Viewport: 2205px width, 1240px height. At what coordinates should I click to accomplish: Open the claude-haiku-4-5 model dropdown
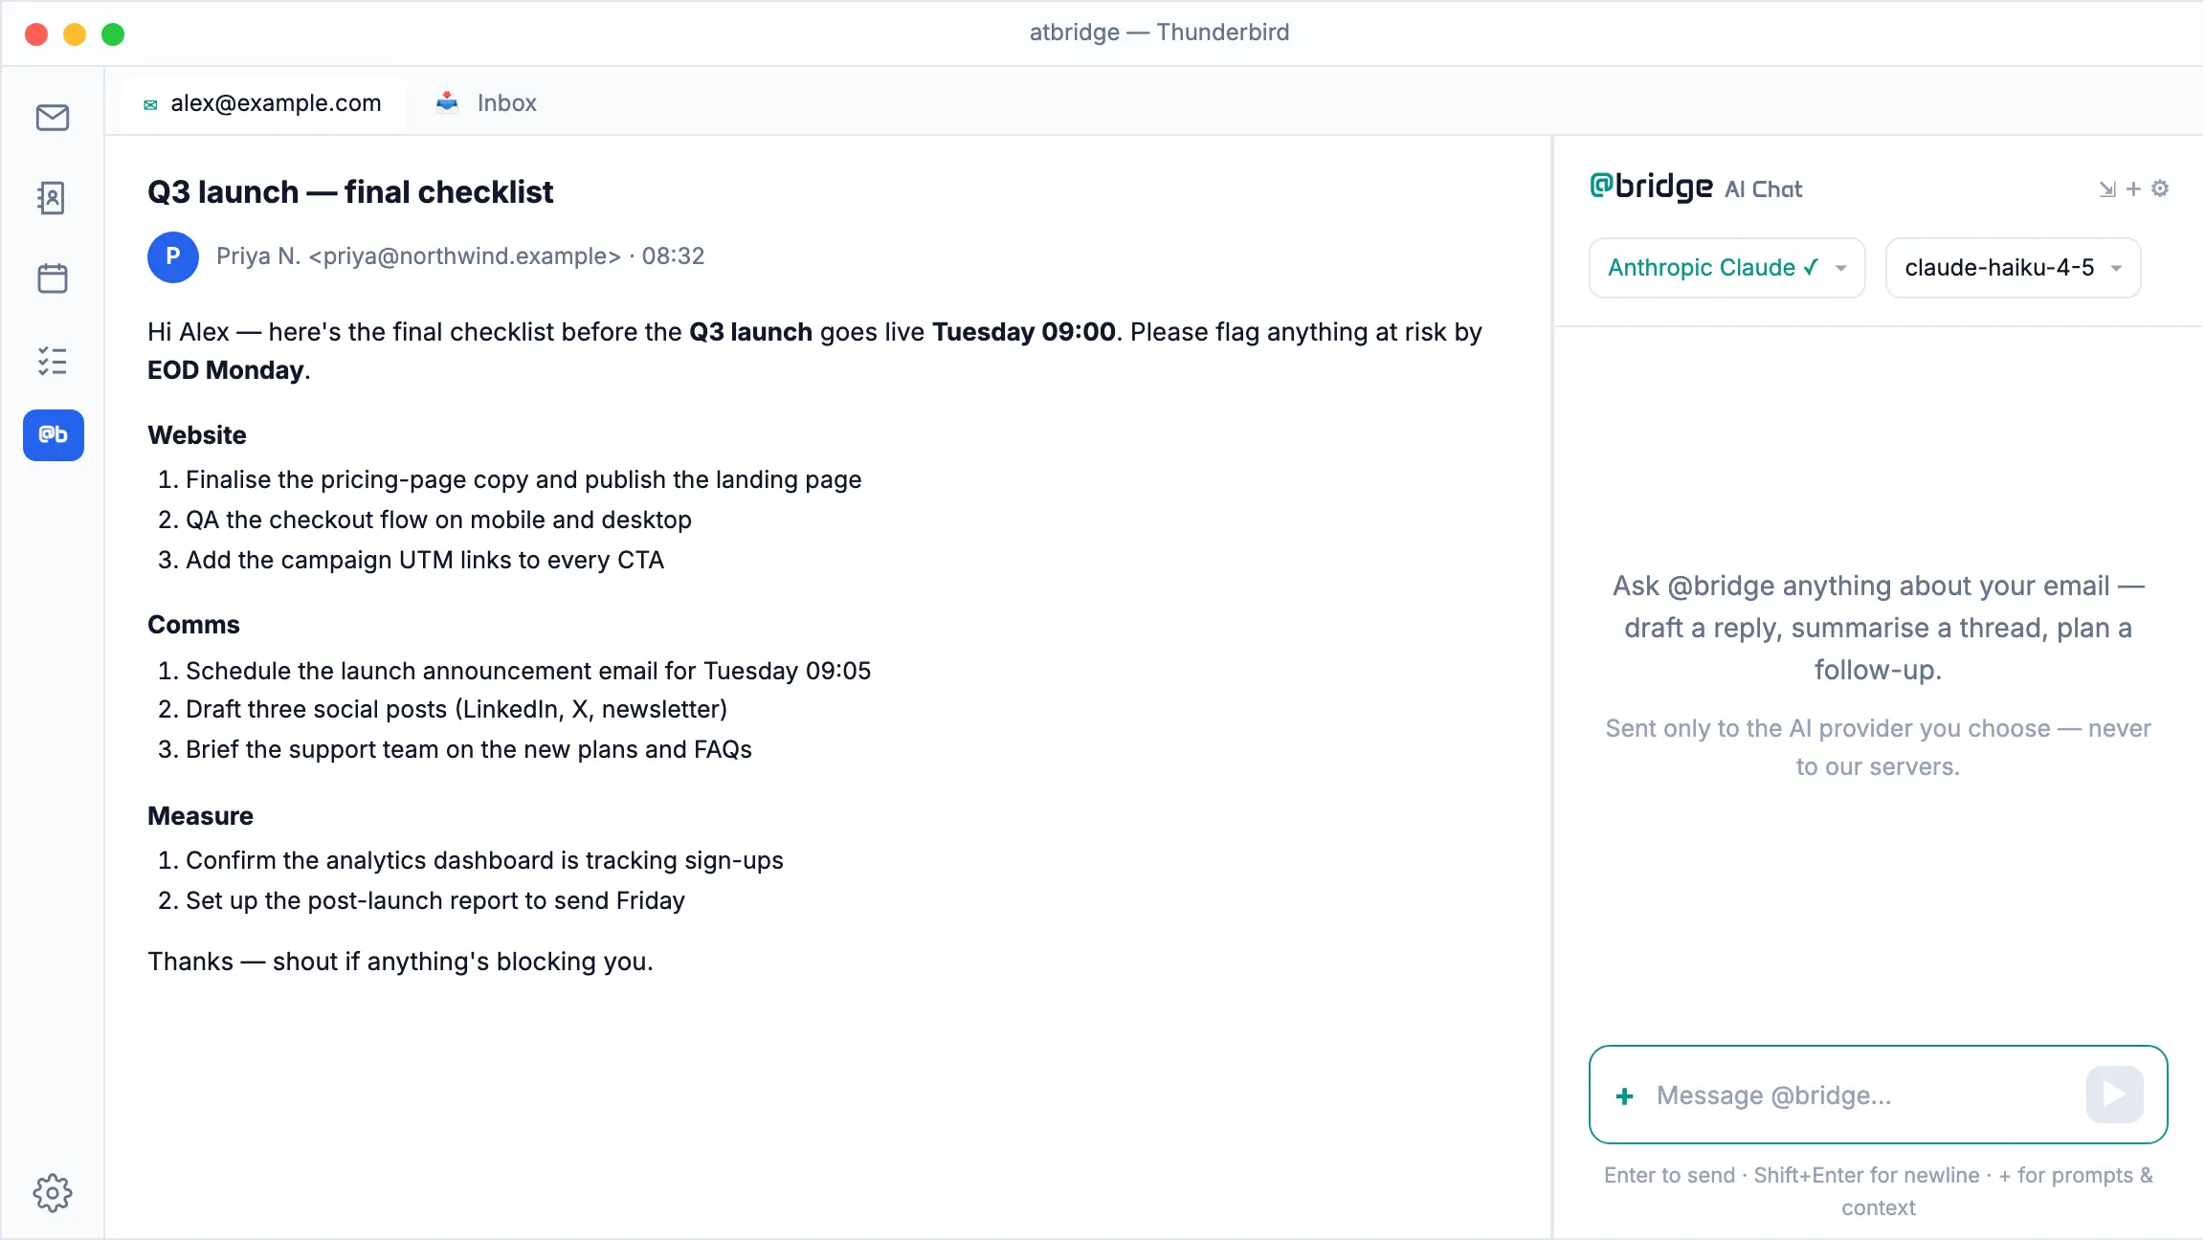2014,268
